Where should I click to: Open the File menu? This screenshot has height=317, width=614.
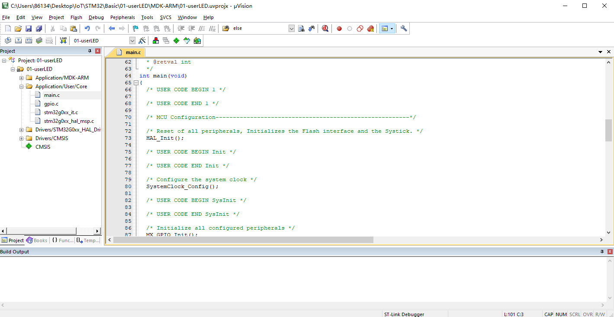coord(6,17)
